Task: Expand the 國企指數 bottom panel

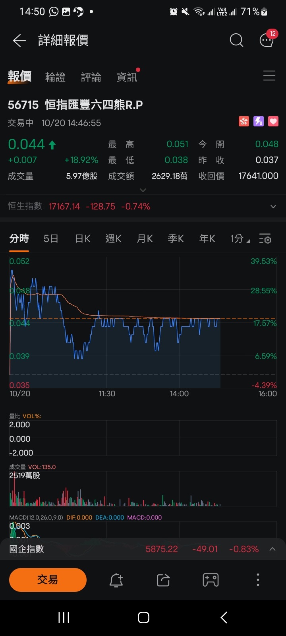Action: pyautogui.click(x=272, y=549)
